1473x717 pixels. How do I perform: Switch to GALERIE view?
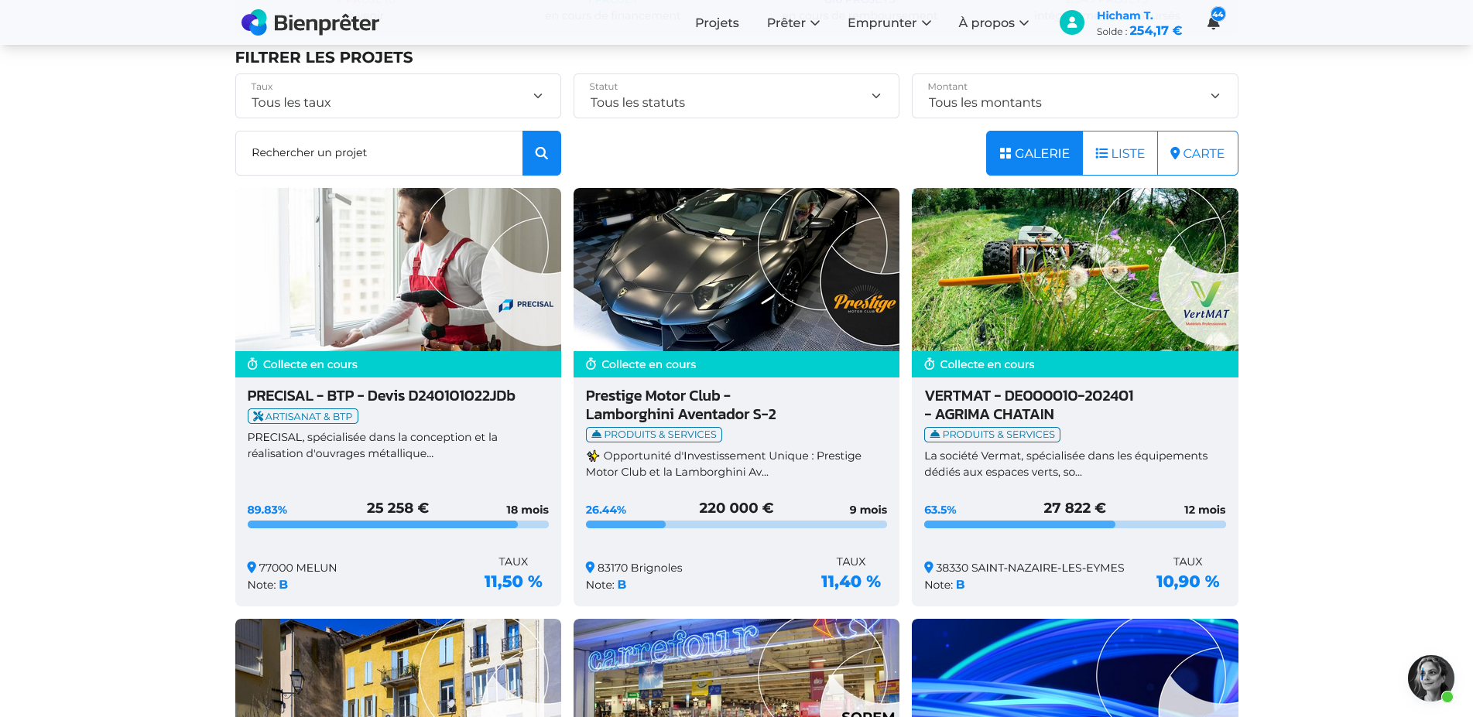pyautogui.click(x=1034, y=153)
